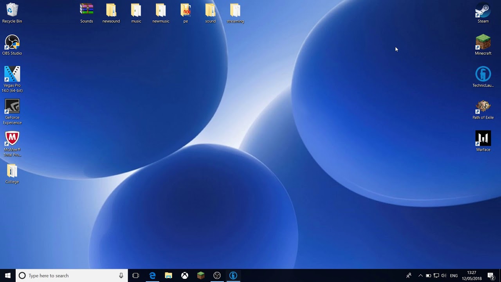Open OBS Studio from the taskbar
This screenshot has height=282, width=501.
217,276
